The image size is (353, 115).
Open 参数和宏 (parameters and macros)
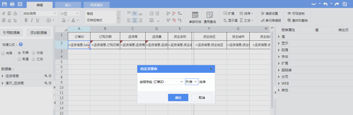195,17
